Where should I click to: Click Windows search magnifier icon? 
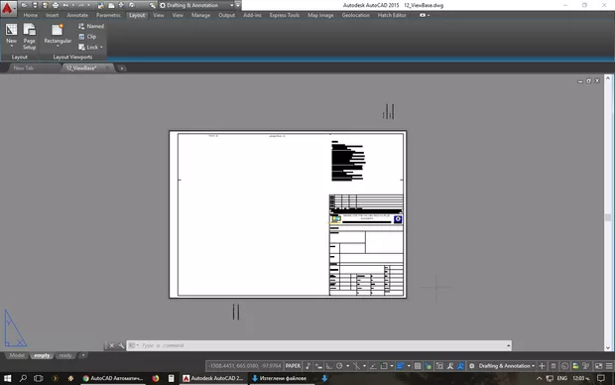[x=23, y=378]
